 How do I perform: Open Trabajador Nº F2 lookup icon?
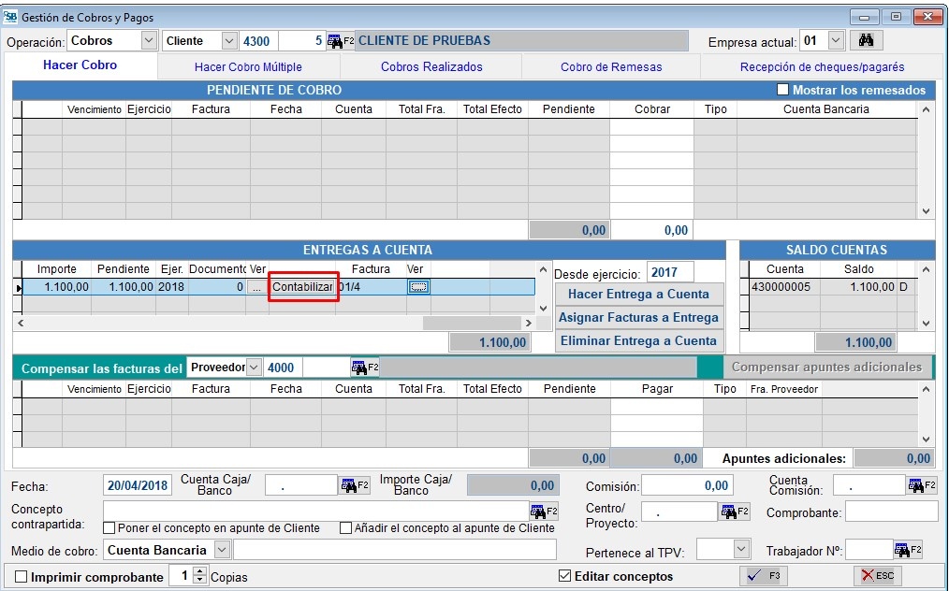tap(908, 550)
